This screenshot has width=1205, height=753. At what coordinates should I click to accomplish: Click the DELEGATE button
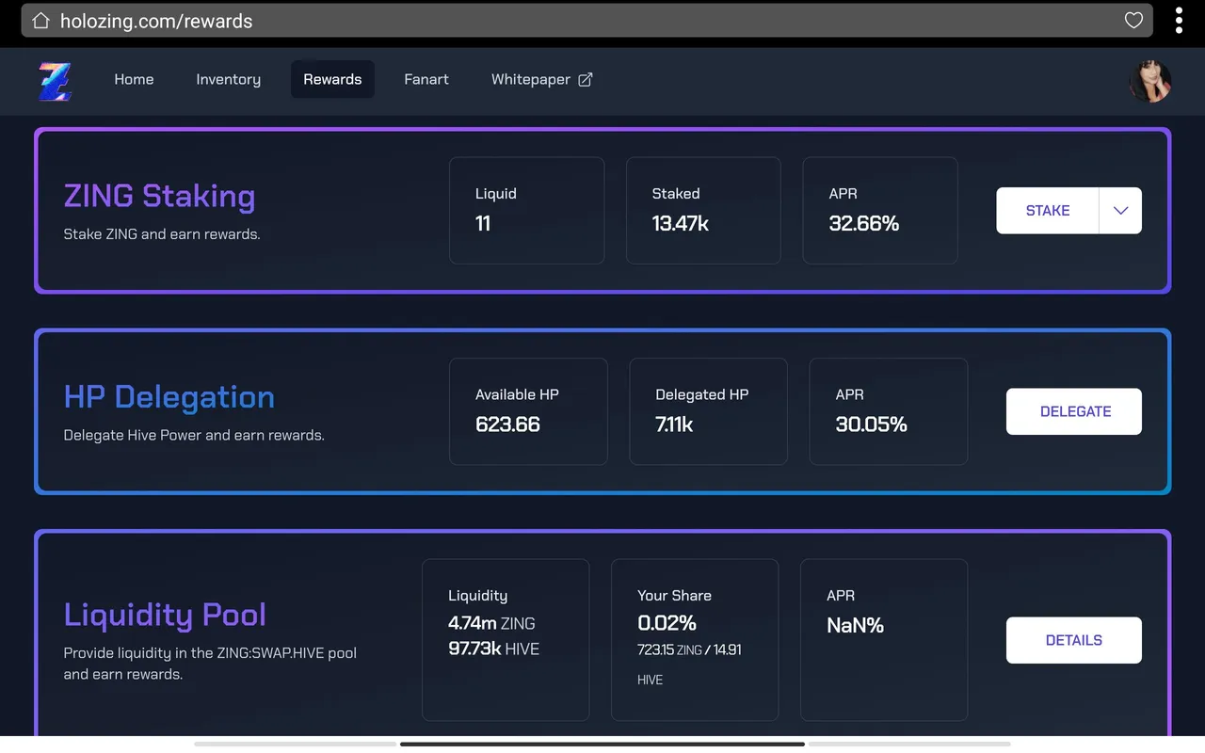click(x=1074, y=411)
